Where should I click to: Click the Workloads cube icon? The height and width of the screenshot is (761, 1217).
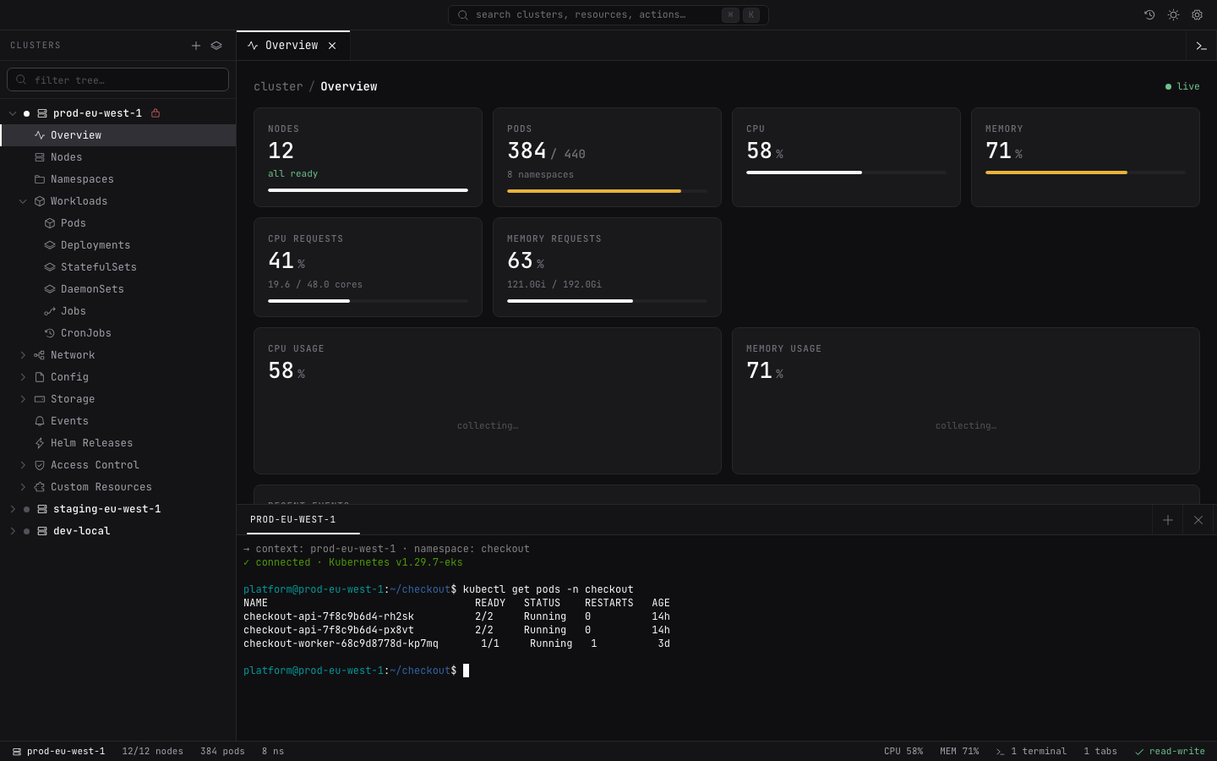[40, 201]
